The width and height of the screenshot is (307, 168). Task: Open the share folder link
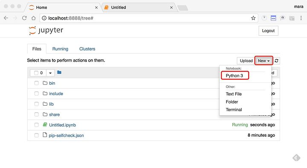click(55, 115)
